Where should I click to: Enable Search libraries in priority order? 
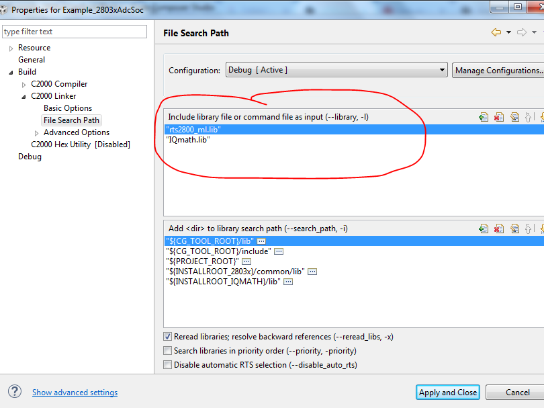point(168,351)
